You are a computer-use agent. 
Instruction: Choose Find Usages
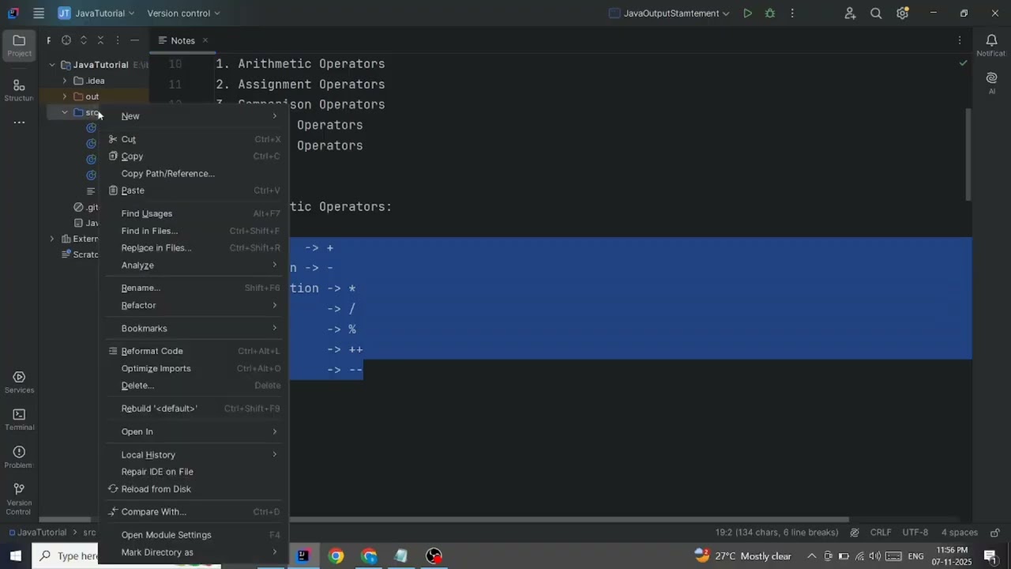click(x=194, y=213)
